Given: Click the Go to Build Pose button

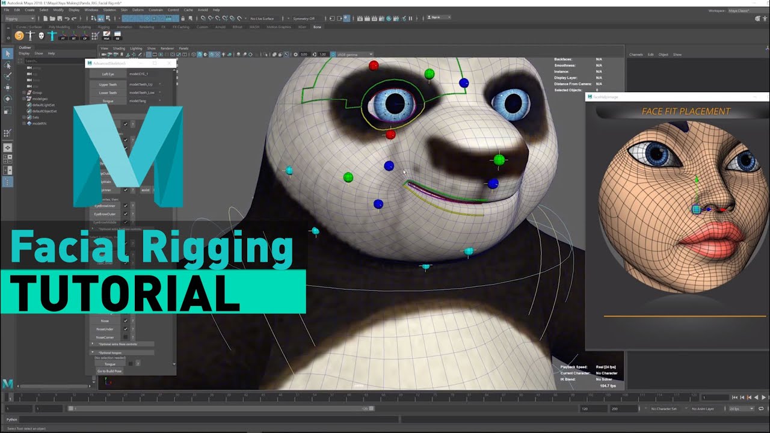Looking at the screenshot, I should [x=109, y=371].
